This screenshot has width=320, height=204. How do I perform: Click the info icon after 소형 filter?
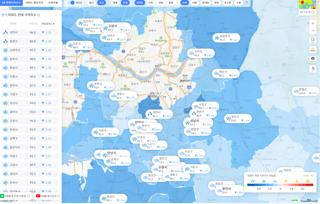click(x=246, y=2)
